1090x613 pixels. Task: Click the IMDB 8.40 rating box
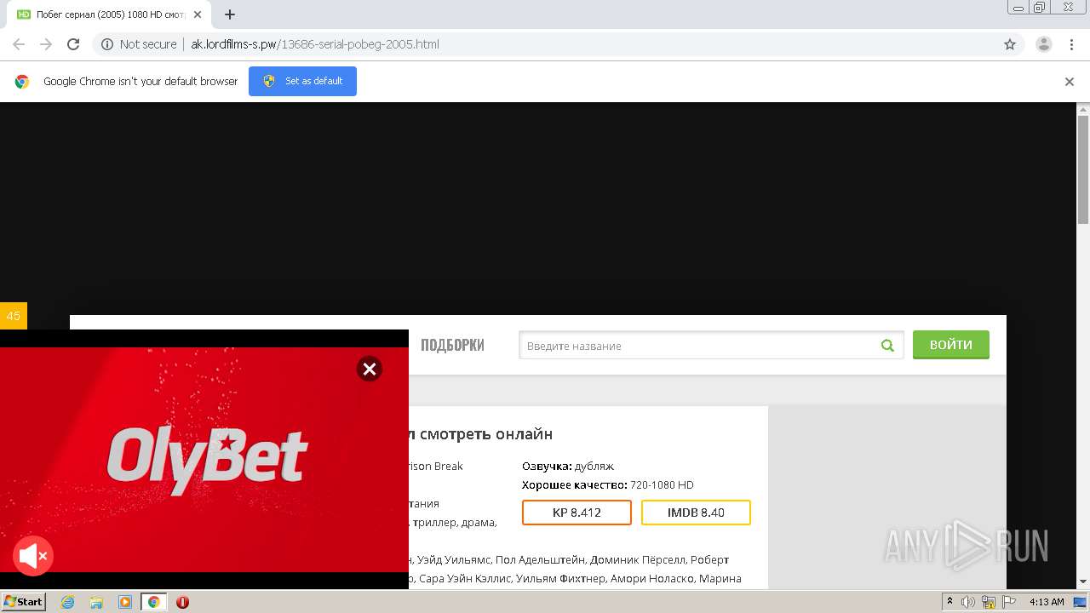point(696,513)
